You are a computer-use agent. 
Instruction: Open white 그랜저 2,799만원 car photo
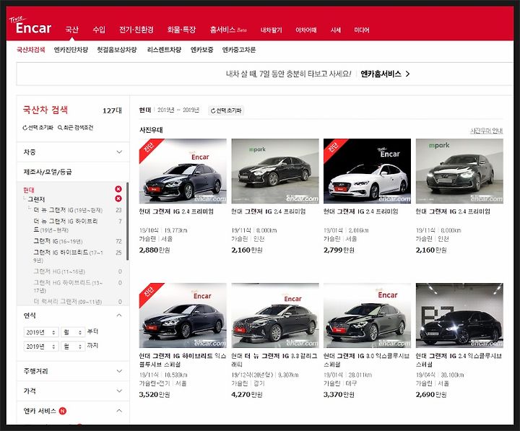pos(367,171)
